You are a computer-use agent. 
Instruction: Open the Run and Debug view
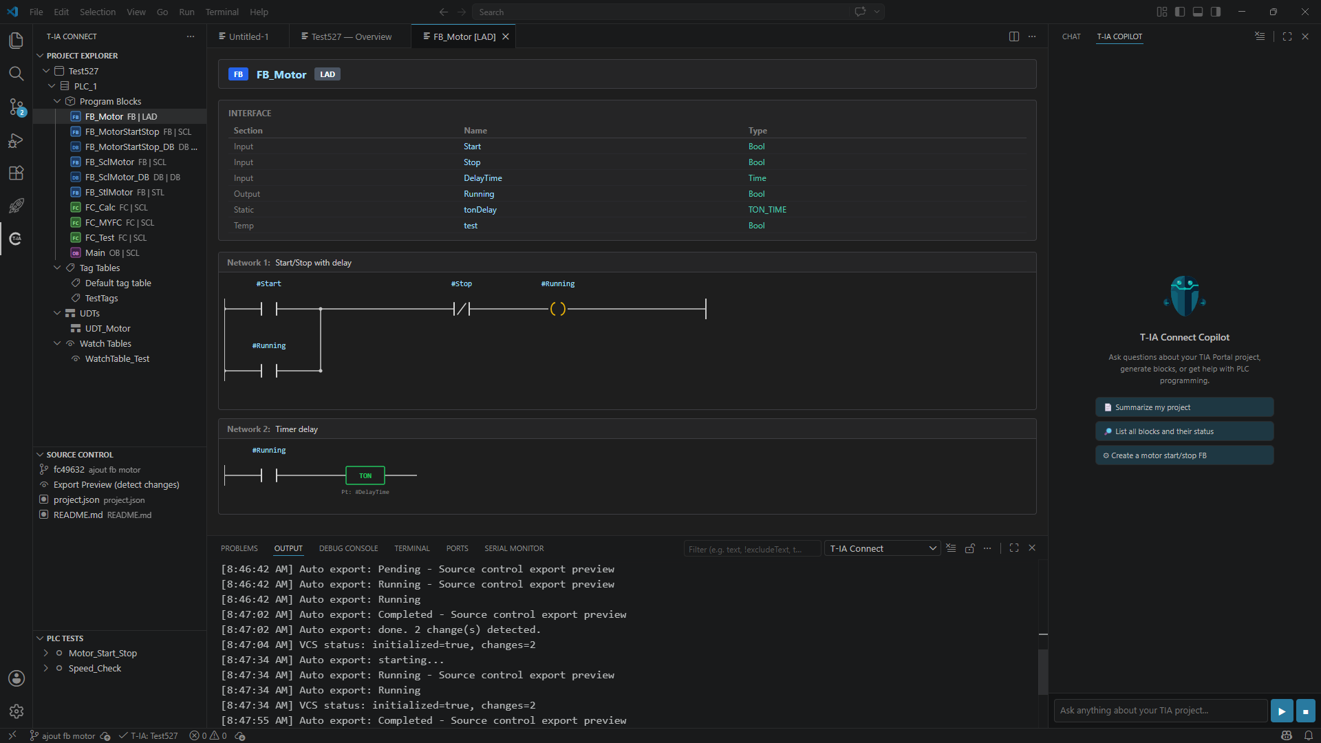pos(17,140)
